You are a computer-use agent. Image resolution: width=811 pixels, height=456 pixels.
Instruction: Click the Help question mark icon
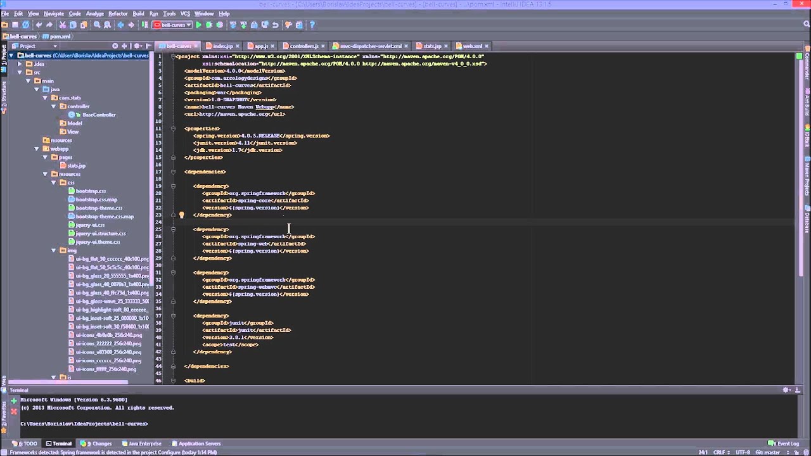[x=312, y=25]
